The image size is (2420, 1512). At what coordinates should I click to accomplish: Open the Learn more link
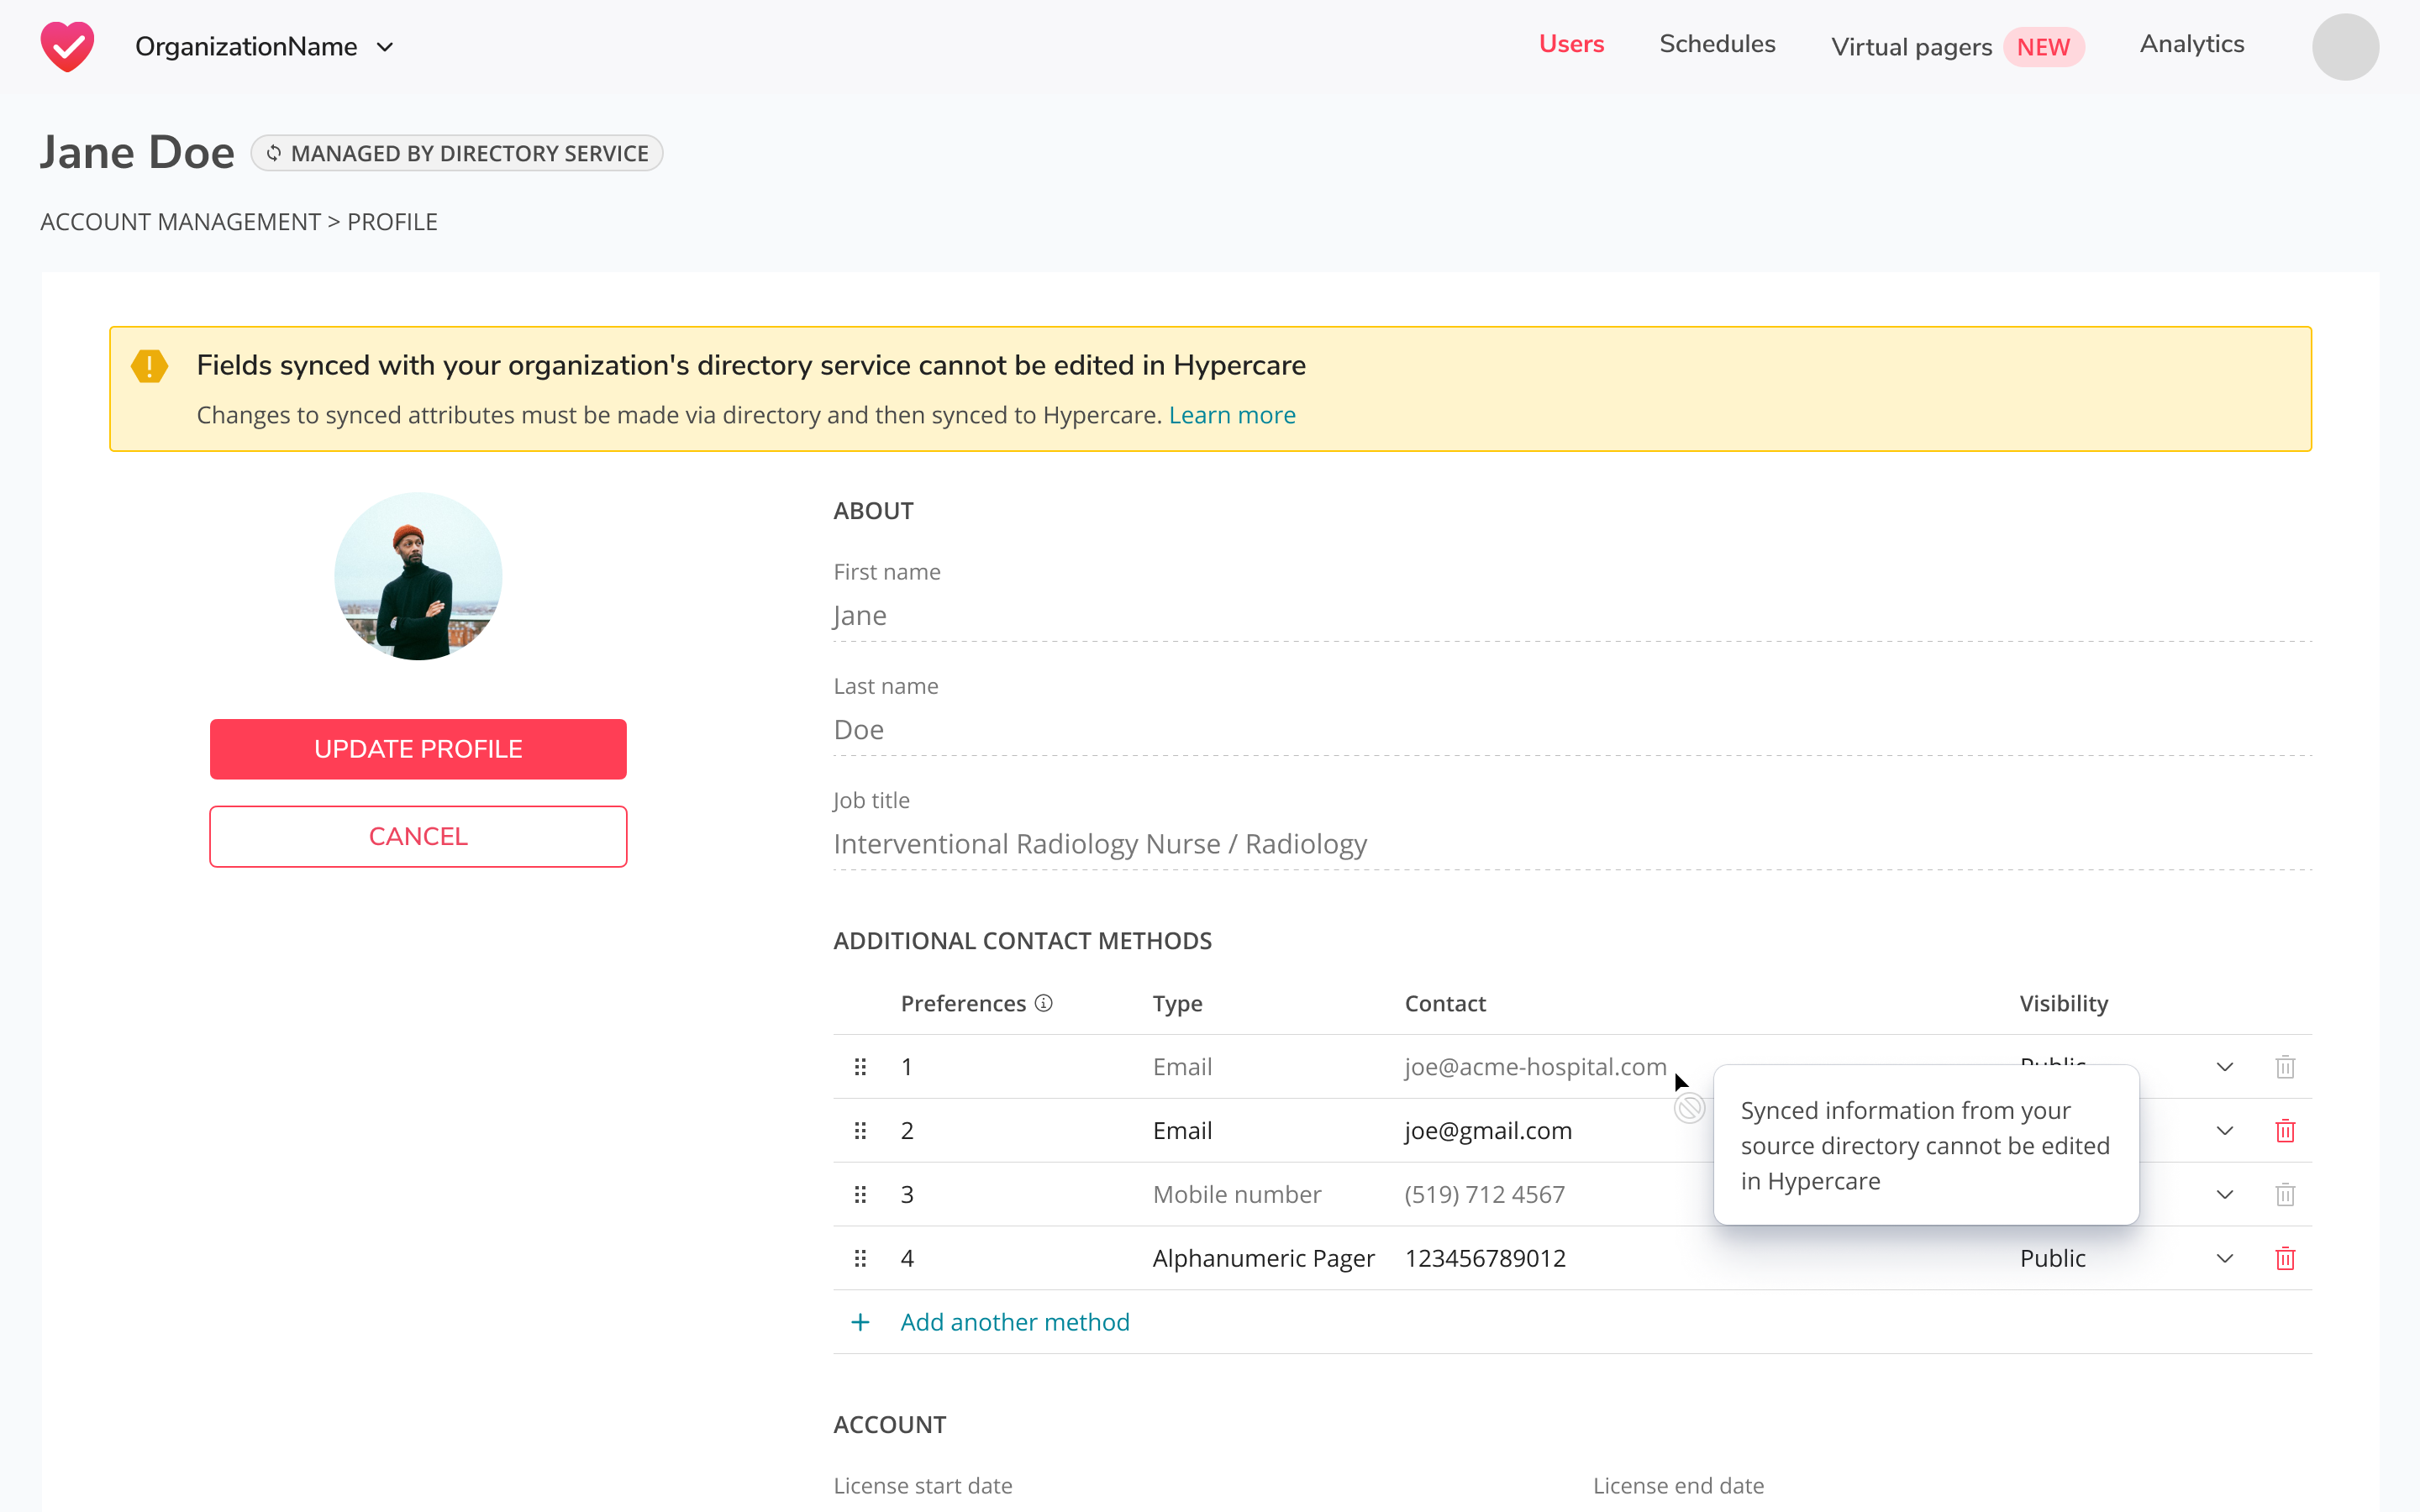(x=1232, y=415)
